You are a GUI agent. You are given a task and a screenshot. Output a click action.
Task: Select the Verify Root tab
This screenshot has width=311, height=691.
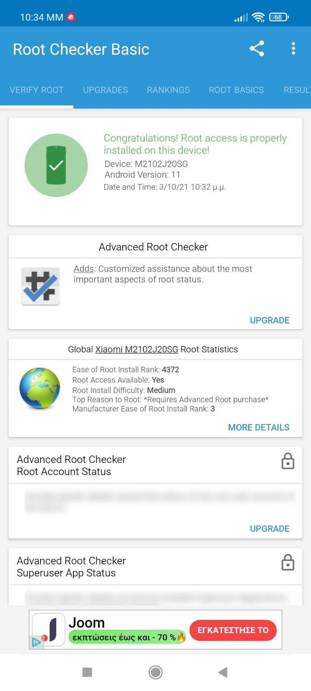[37, 90]
